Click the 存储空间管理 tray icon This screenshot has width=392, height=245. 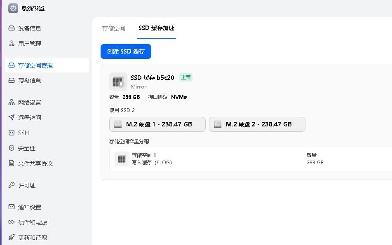tap(12, 65)
